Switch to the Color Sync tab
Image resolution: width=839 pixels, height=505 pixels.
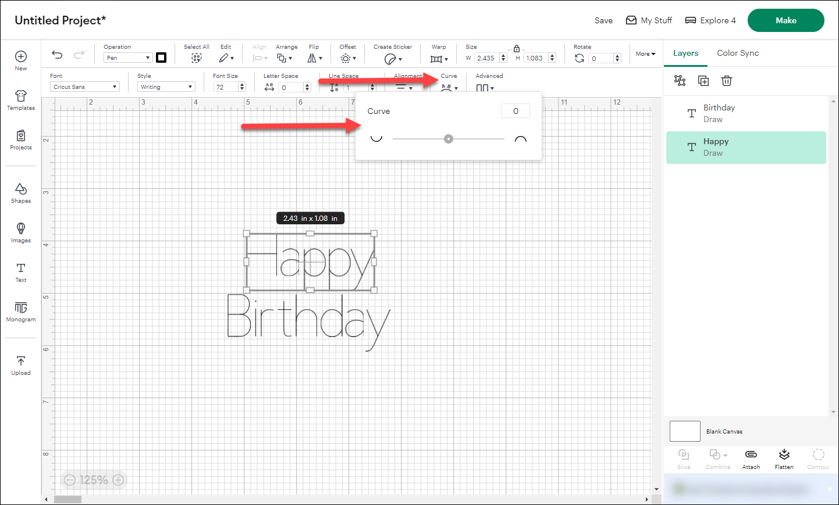(x=737, y=53)
